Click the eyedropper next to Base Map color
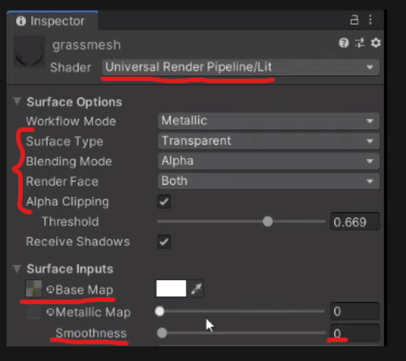 click(x=196, y=289)
